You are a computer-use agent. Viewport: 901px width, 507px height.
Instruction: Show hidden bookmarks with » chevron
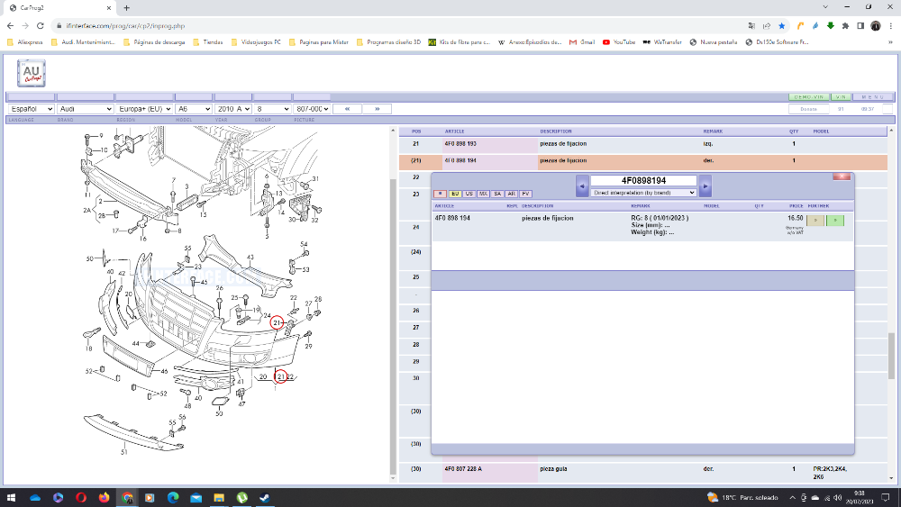[891, 42]
